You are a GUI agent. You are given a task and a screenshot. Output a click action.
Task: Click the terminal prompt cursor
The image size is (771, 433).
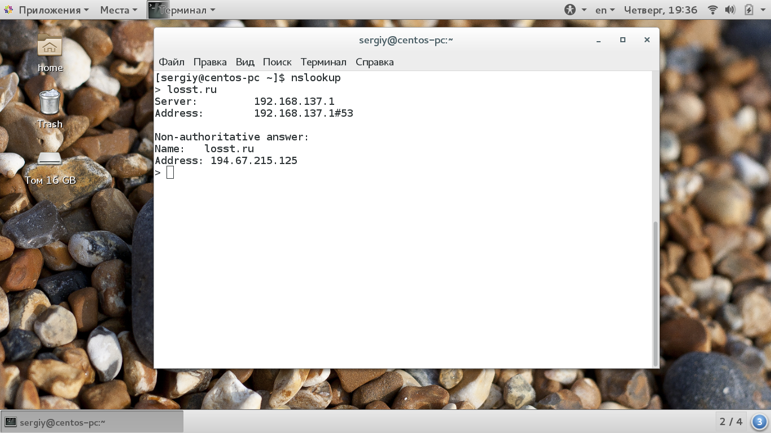pyautogui.click(x=170, y=173)
